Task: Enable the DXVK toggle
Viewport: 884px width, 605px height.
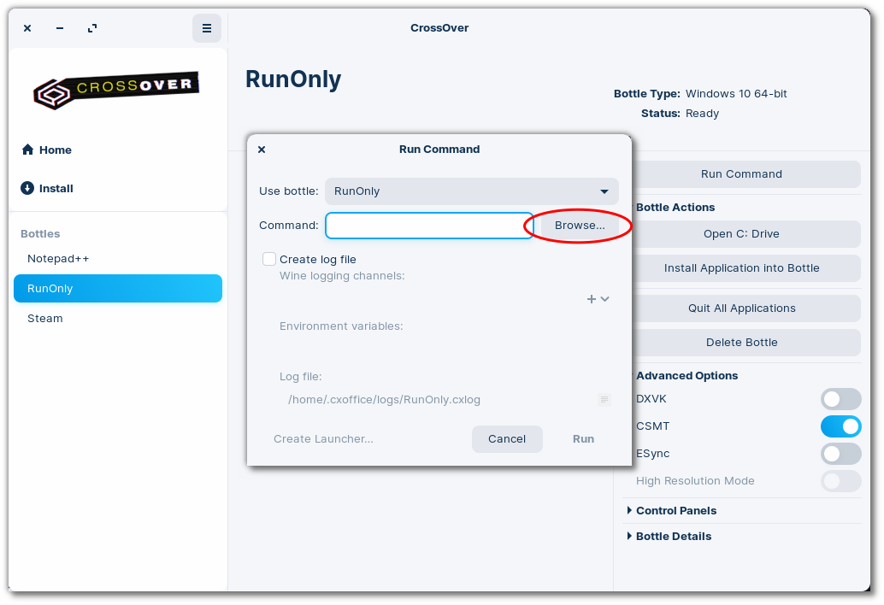Action: (840, 399)
